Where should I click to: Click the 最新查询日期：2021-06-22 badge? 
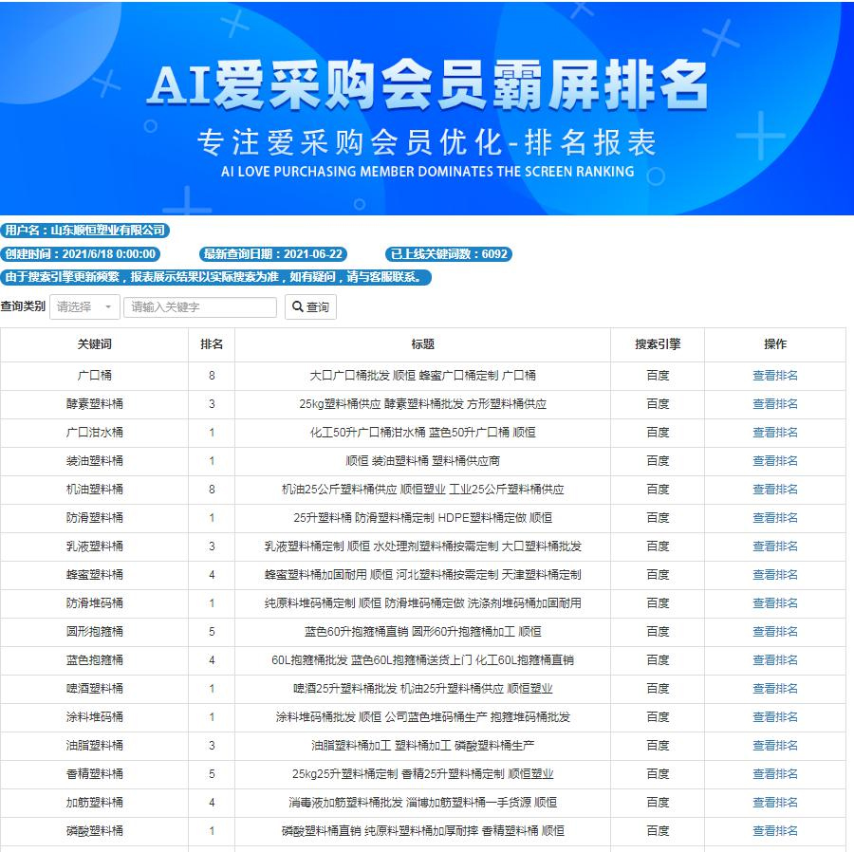click(x=273, y=253)
